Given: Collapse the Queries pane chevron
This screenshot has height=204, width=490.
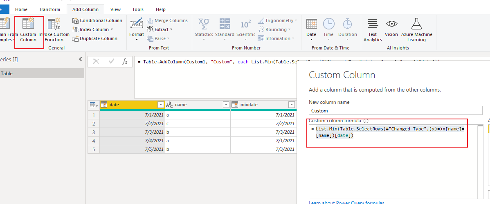Looking at the screenshot, I should pos(80,59).
